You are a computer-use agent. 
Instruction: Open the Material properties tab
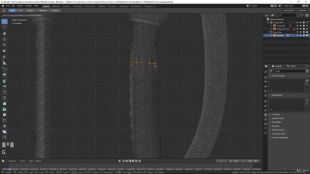pos(265,119)
